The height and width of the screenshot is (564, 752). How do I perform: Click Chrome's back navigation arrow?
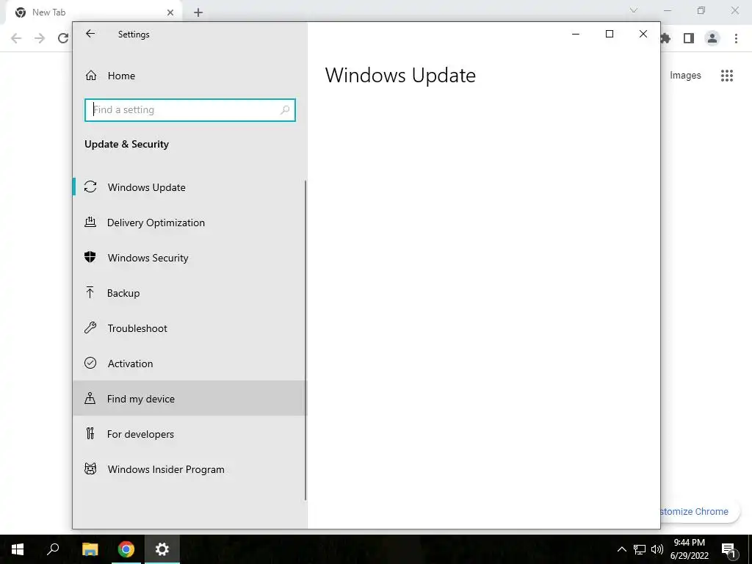click(x=16, y=38)
